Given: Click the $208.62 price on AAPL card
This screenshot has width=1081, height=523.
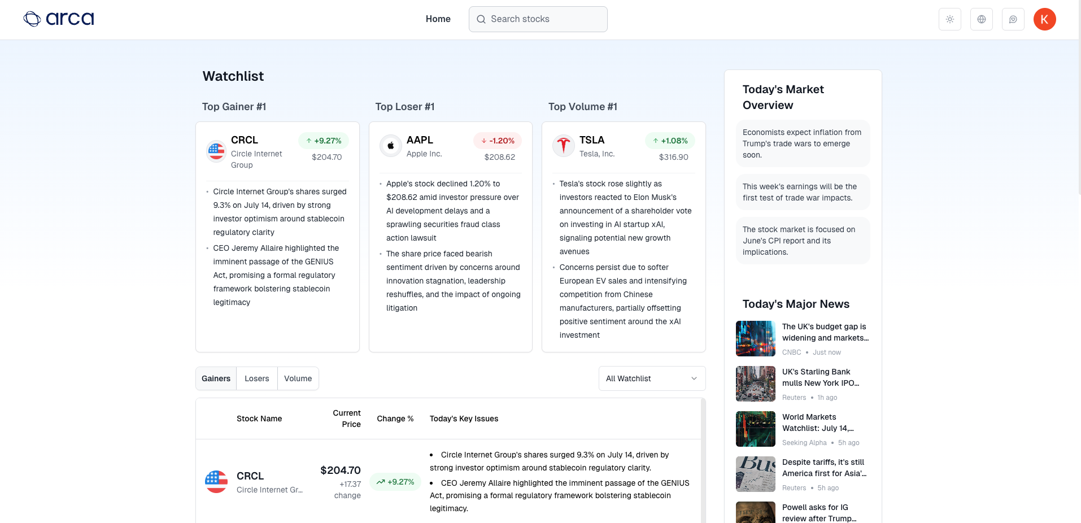Looking at the screenshot, I should click(500, 157).
